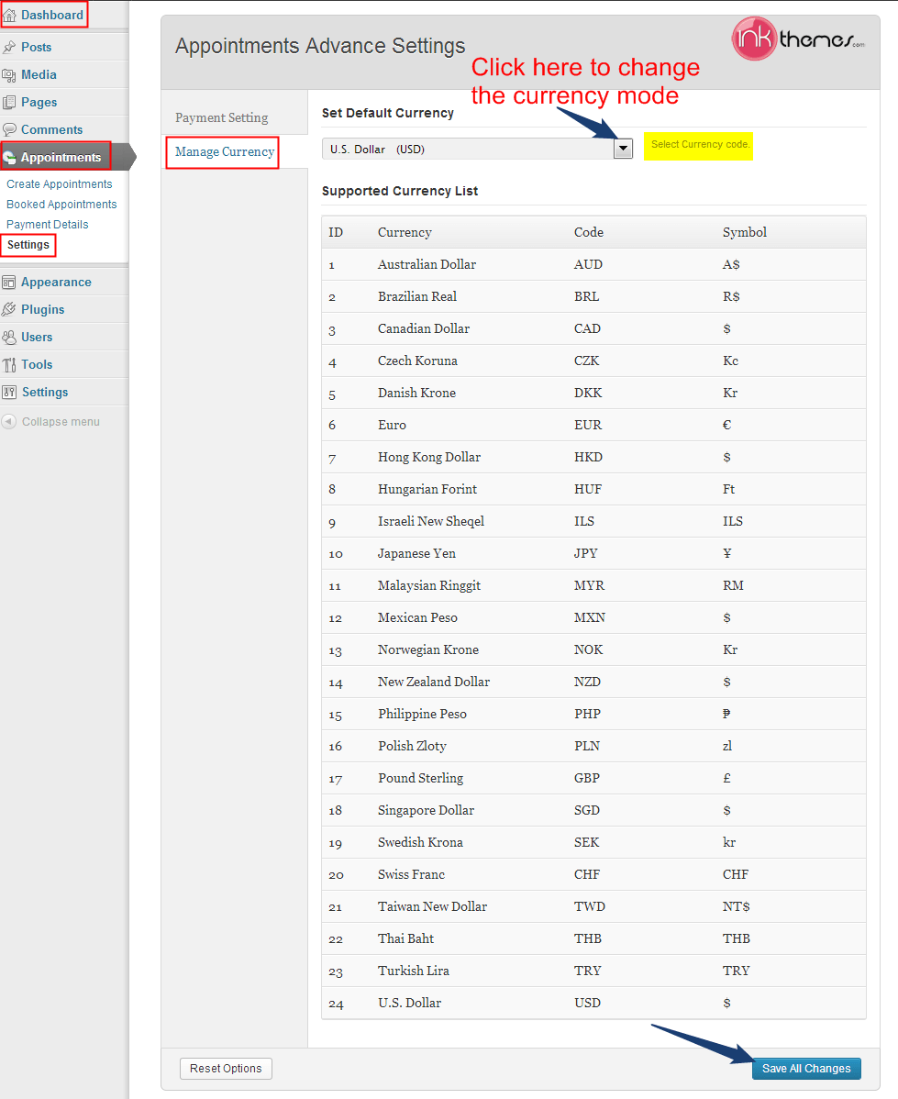
Task: Click the Brazilian Real row
Action: click(593, 297)
